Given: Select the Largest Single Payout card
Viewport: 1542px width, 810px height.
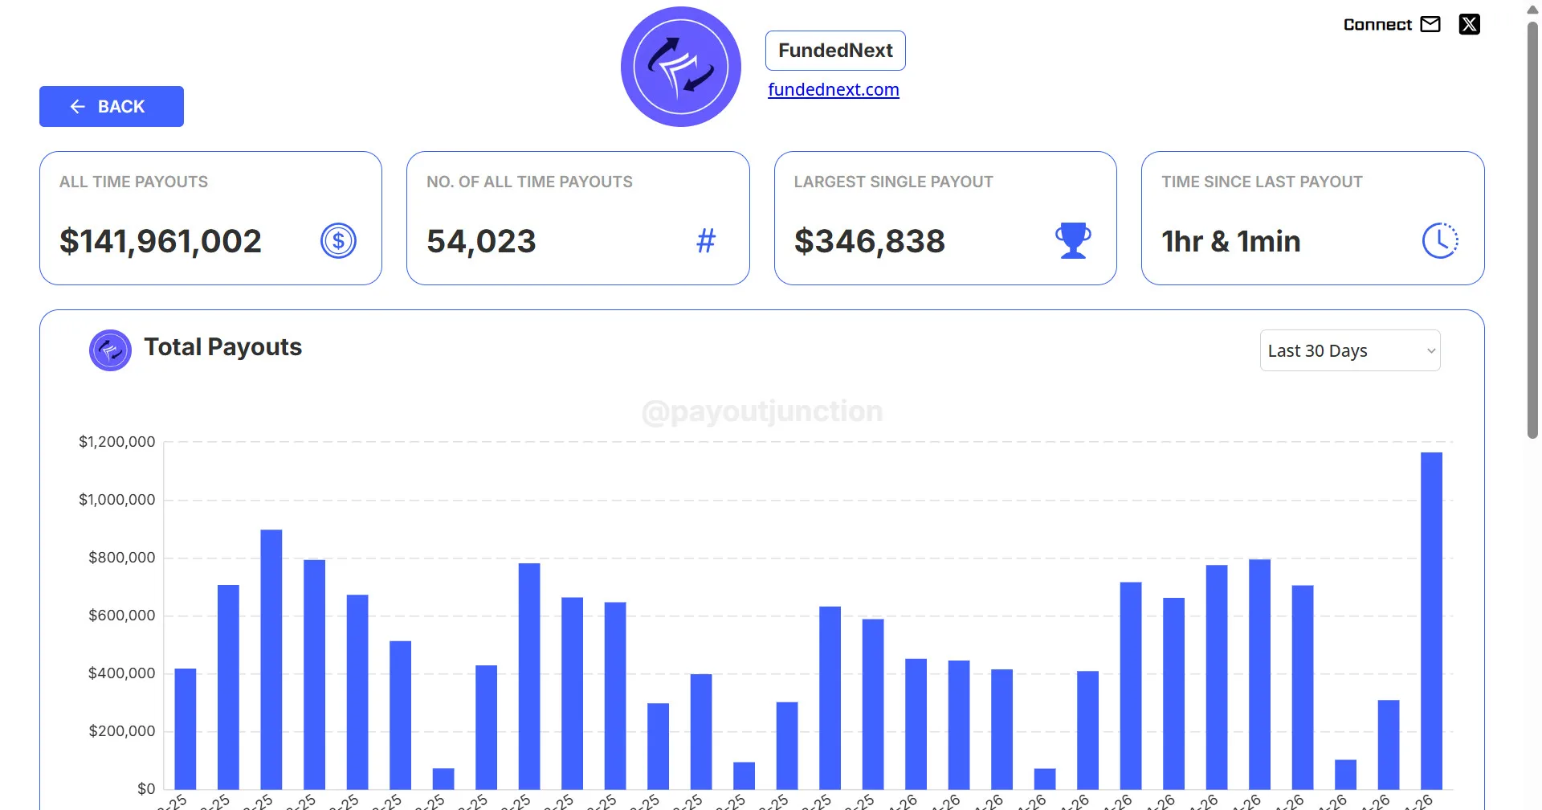Looking at the screenshot, I should [x=945, y=218].
